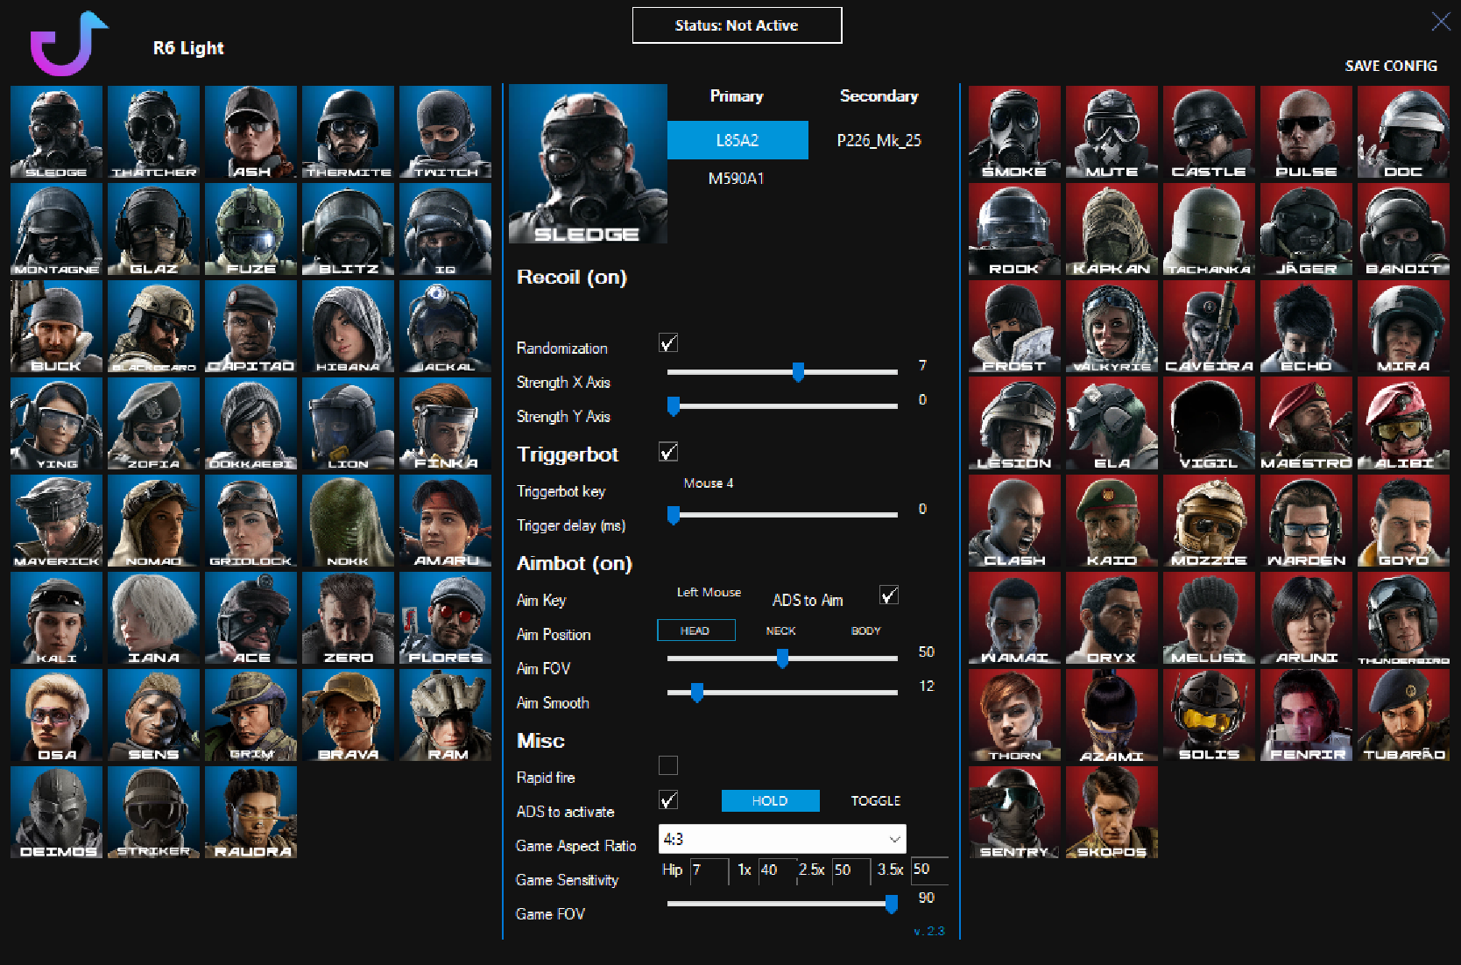Viewport: 1461px width, 965px height.
Task: Pick the Doc defender icon
Action: pyautogui.click(x=1403, y=132)
